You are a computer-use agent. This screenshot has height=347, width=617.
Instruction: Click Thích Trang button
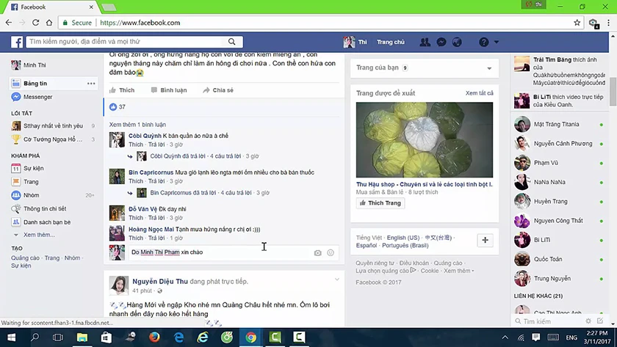[380, 203]
